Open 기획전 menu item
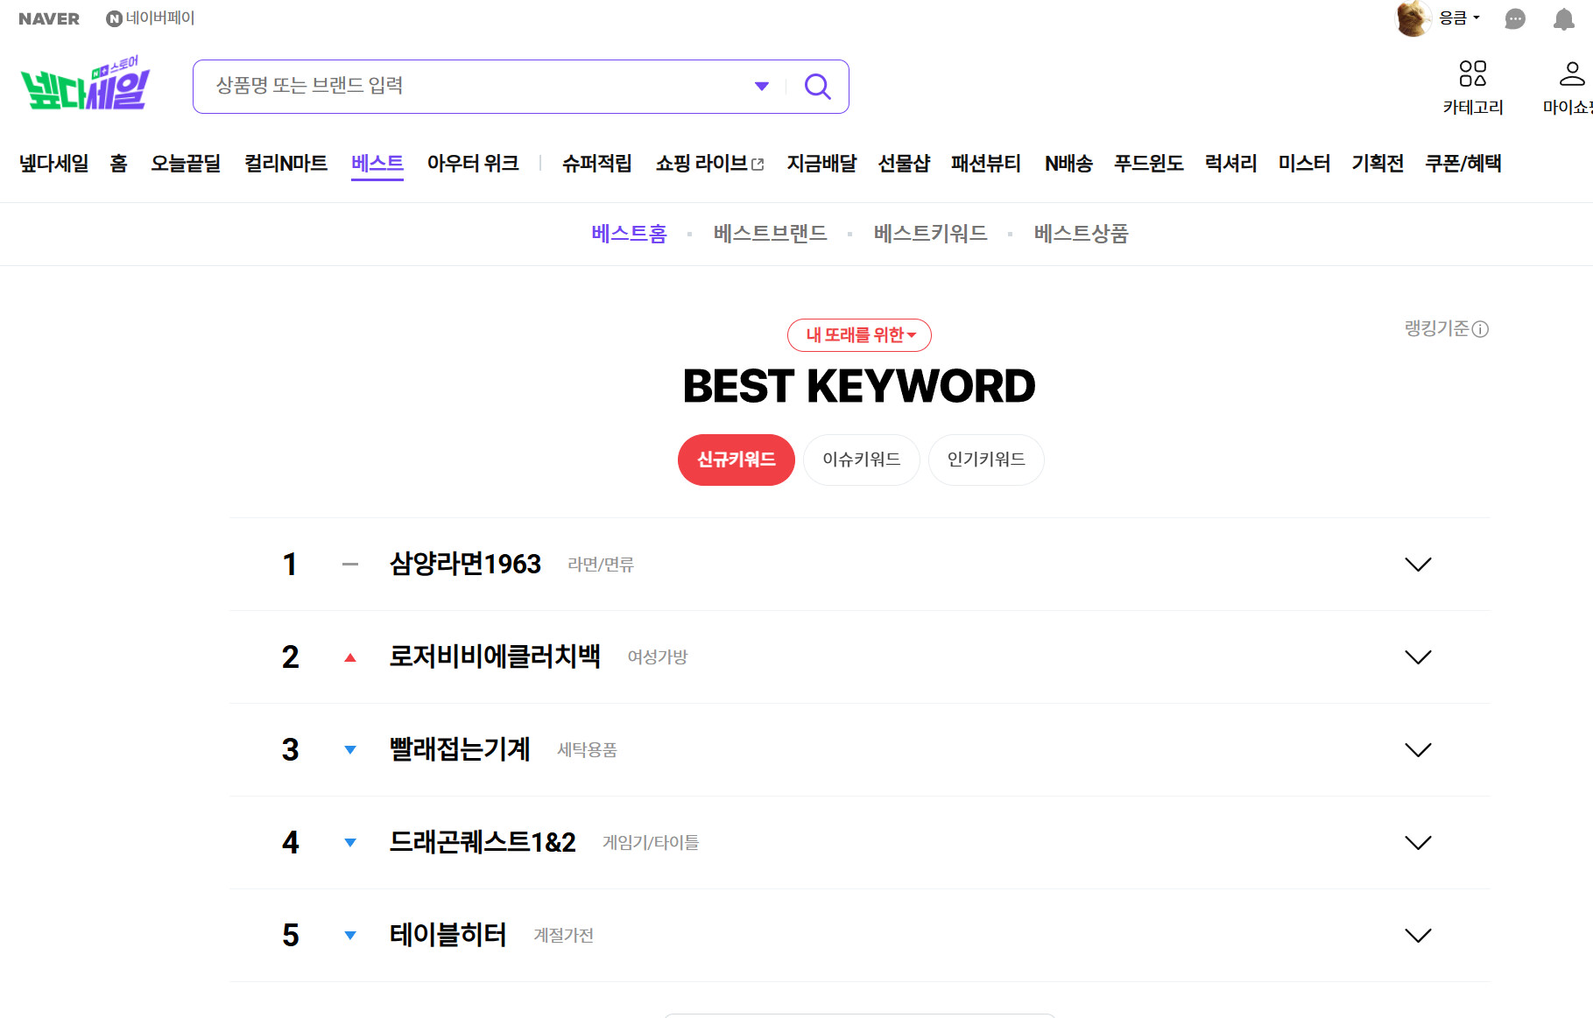1593x1018 pixels. pyautogui.click(x=1378, y=163)
